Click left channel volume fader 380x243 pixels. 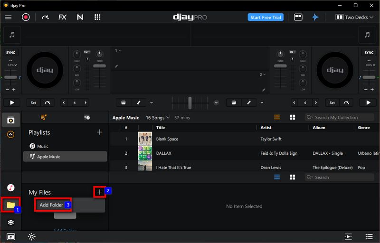99,66
